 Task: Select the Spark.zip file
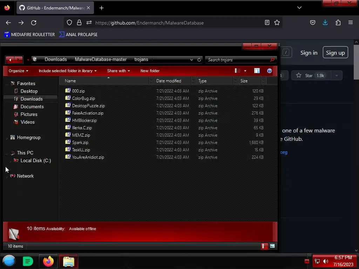80,143
